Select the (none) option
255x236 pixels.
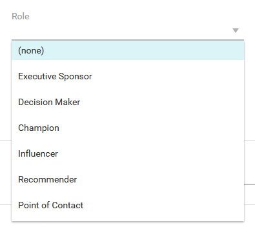pos(128,50)
